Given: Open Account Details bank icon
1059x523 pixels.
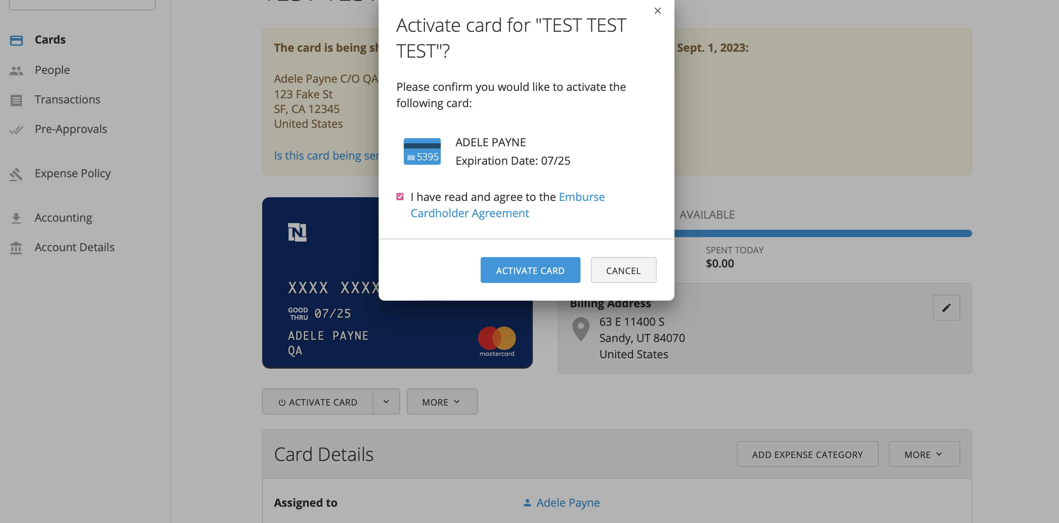Looking at the screenshot, I should tap(16, 247).
